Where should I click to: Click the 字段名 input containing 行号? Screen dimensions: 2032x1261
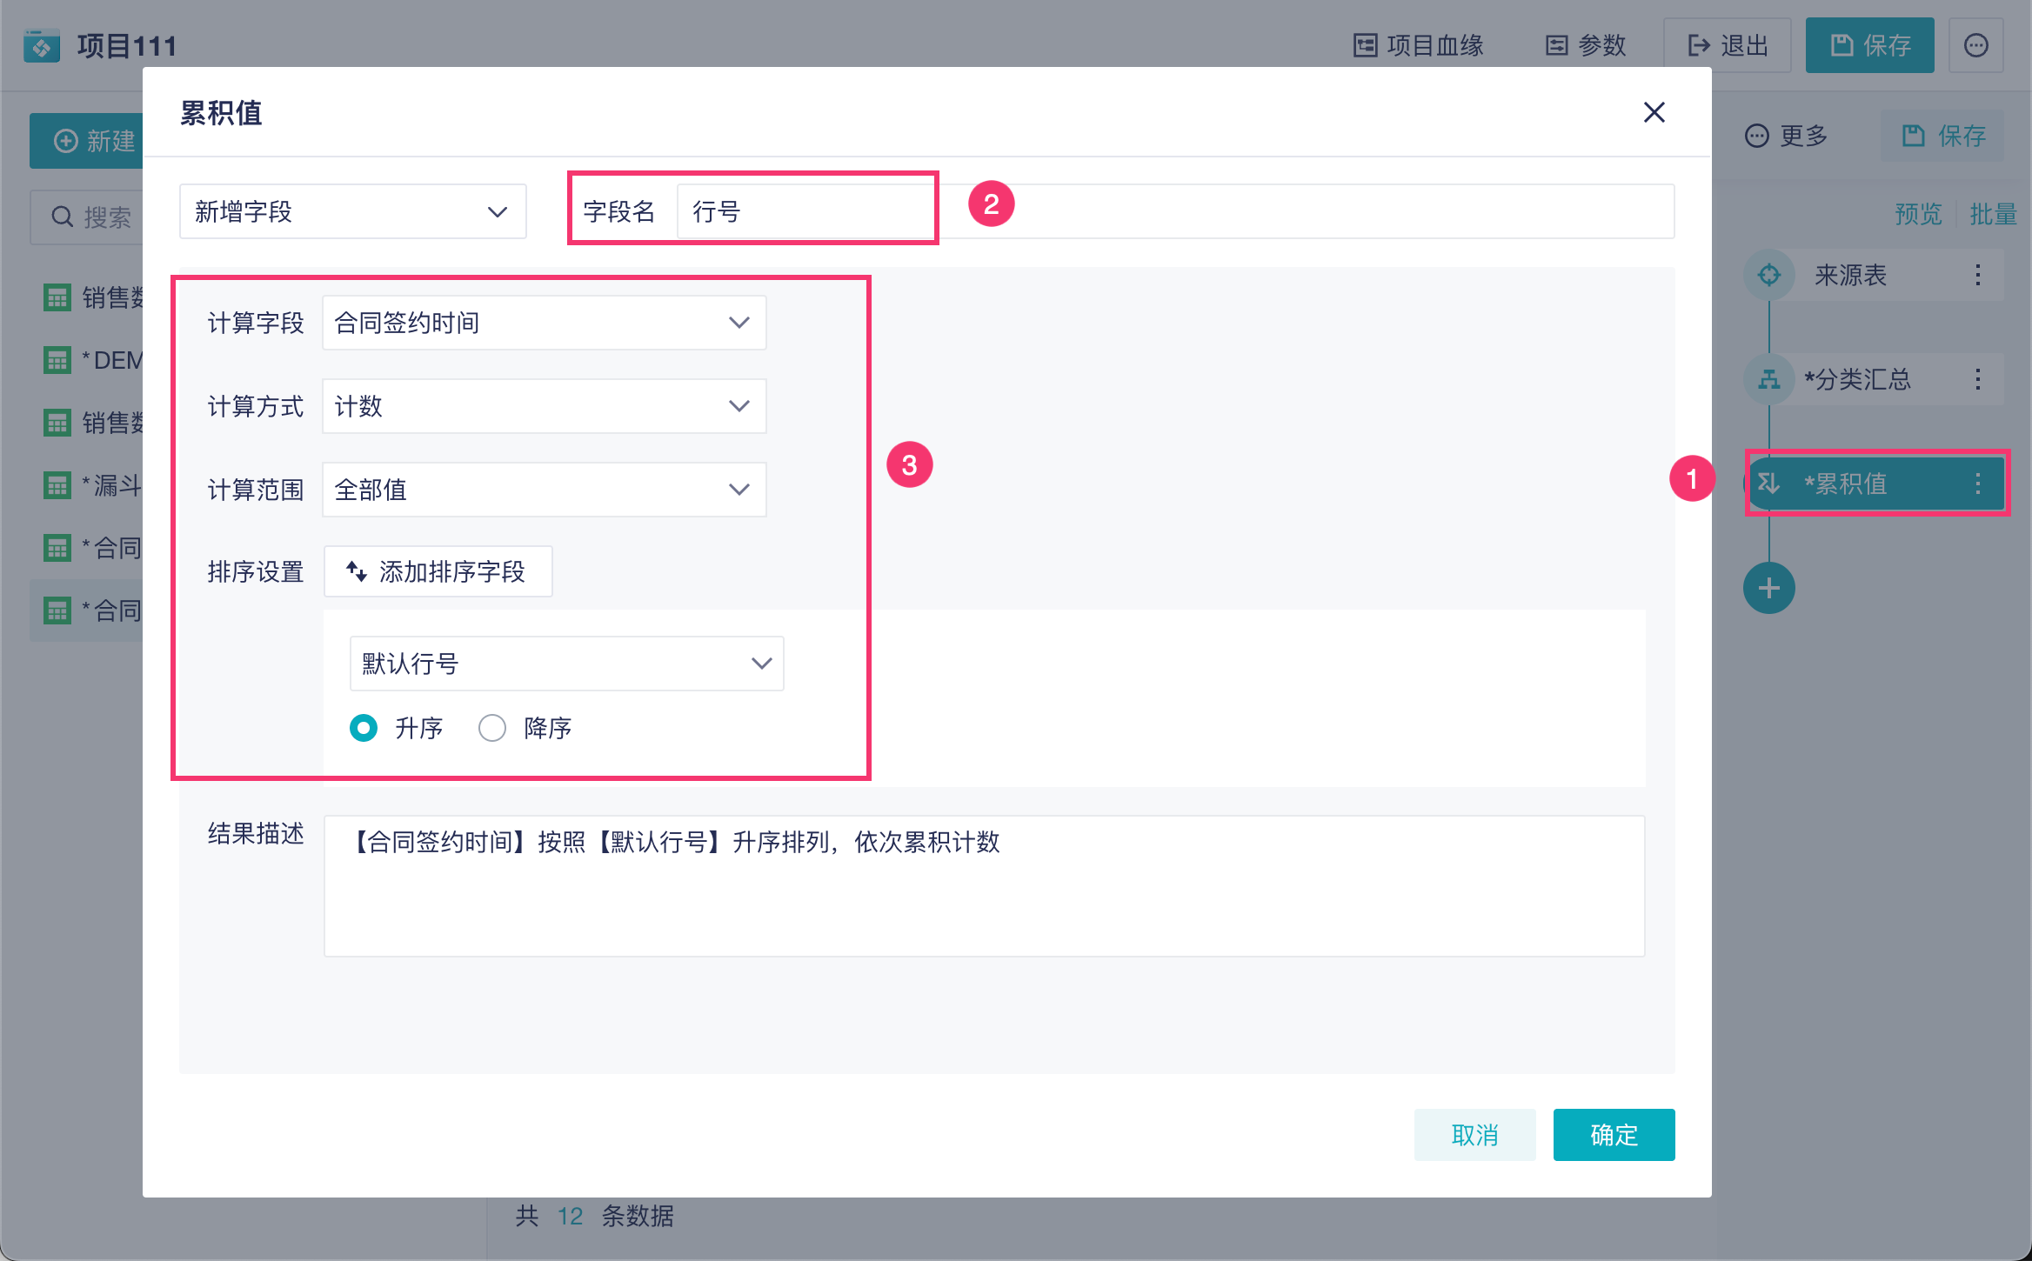click(x=805, y=211)
